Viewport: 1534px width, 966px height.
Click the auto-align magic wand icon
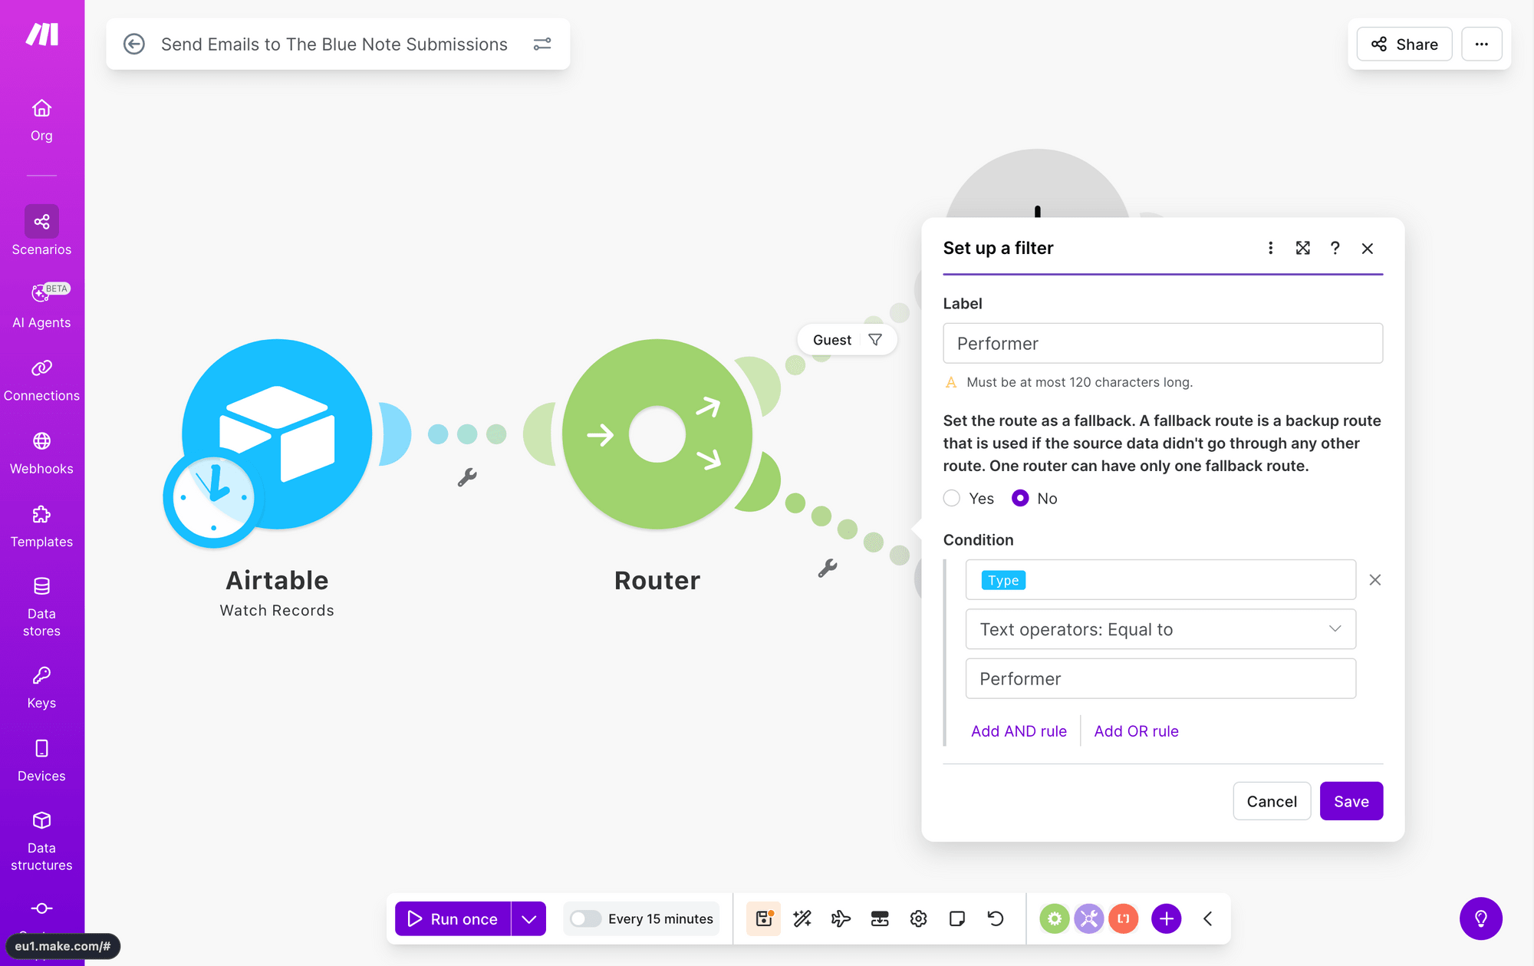pos(802,918)
